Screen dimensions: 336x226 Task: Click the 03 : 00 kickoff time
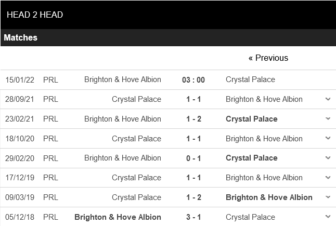click(193, 79)
